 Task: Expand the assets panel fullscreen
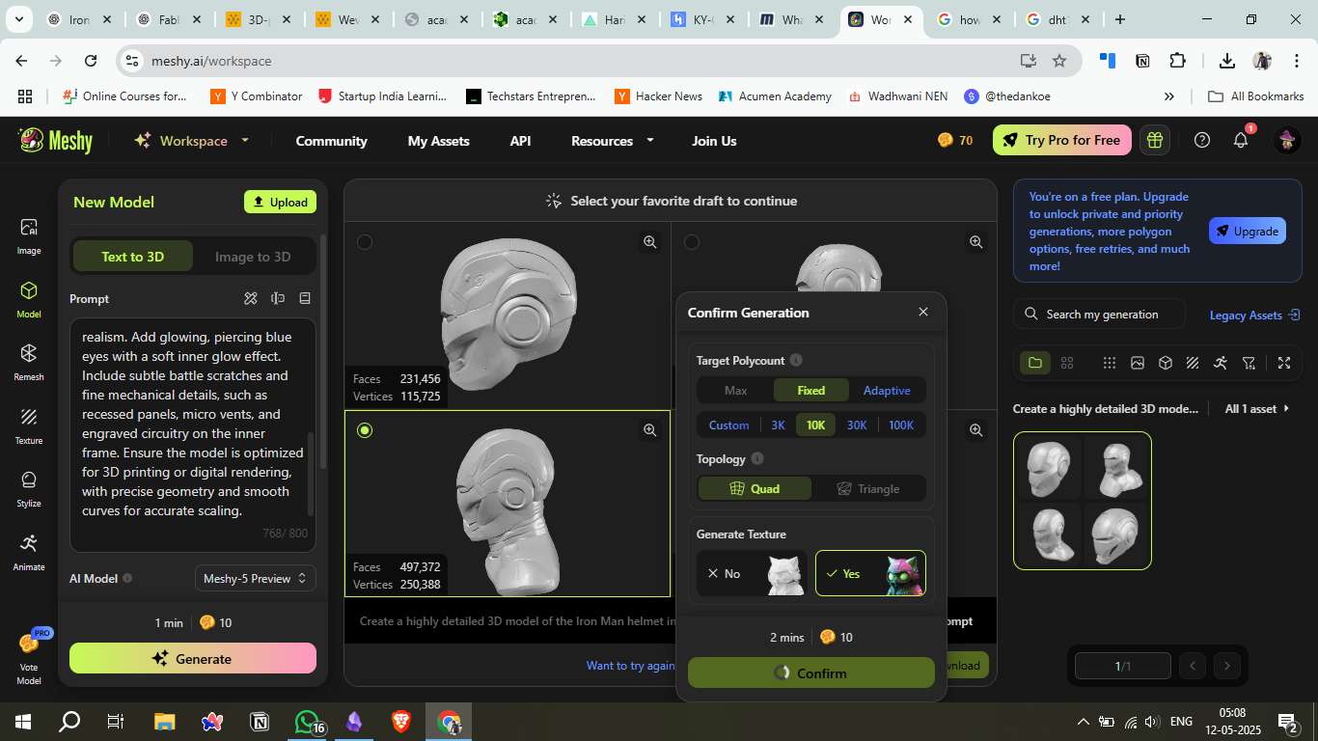tap(1284, 363)
